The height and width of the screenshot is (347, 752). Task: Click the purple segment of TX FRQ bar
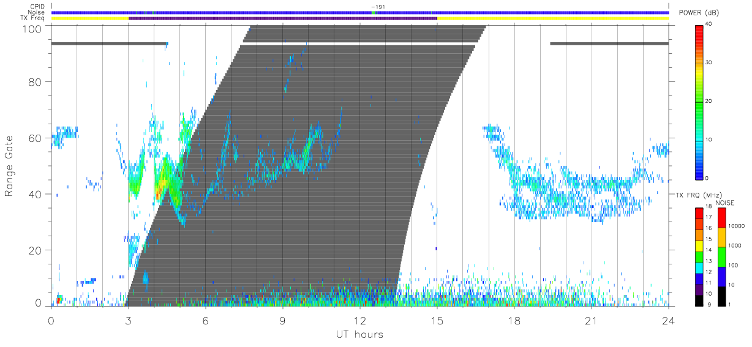699,289
